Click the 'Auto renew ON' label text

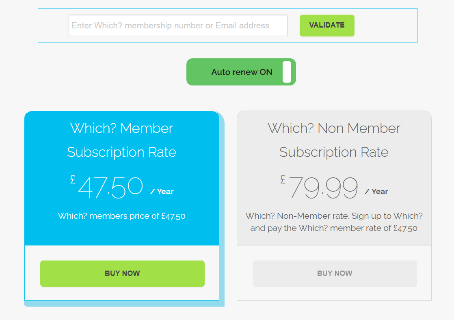pos(242,72)
